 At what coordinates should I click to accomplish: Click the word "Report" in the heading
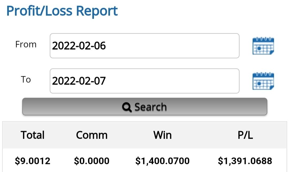(x=97, y=11)
